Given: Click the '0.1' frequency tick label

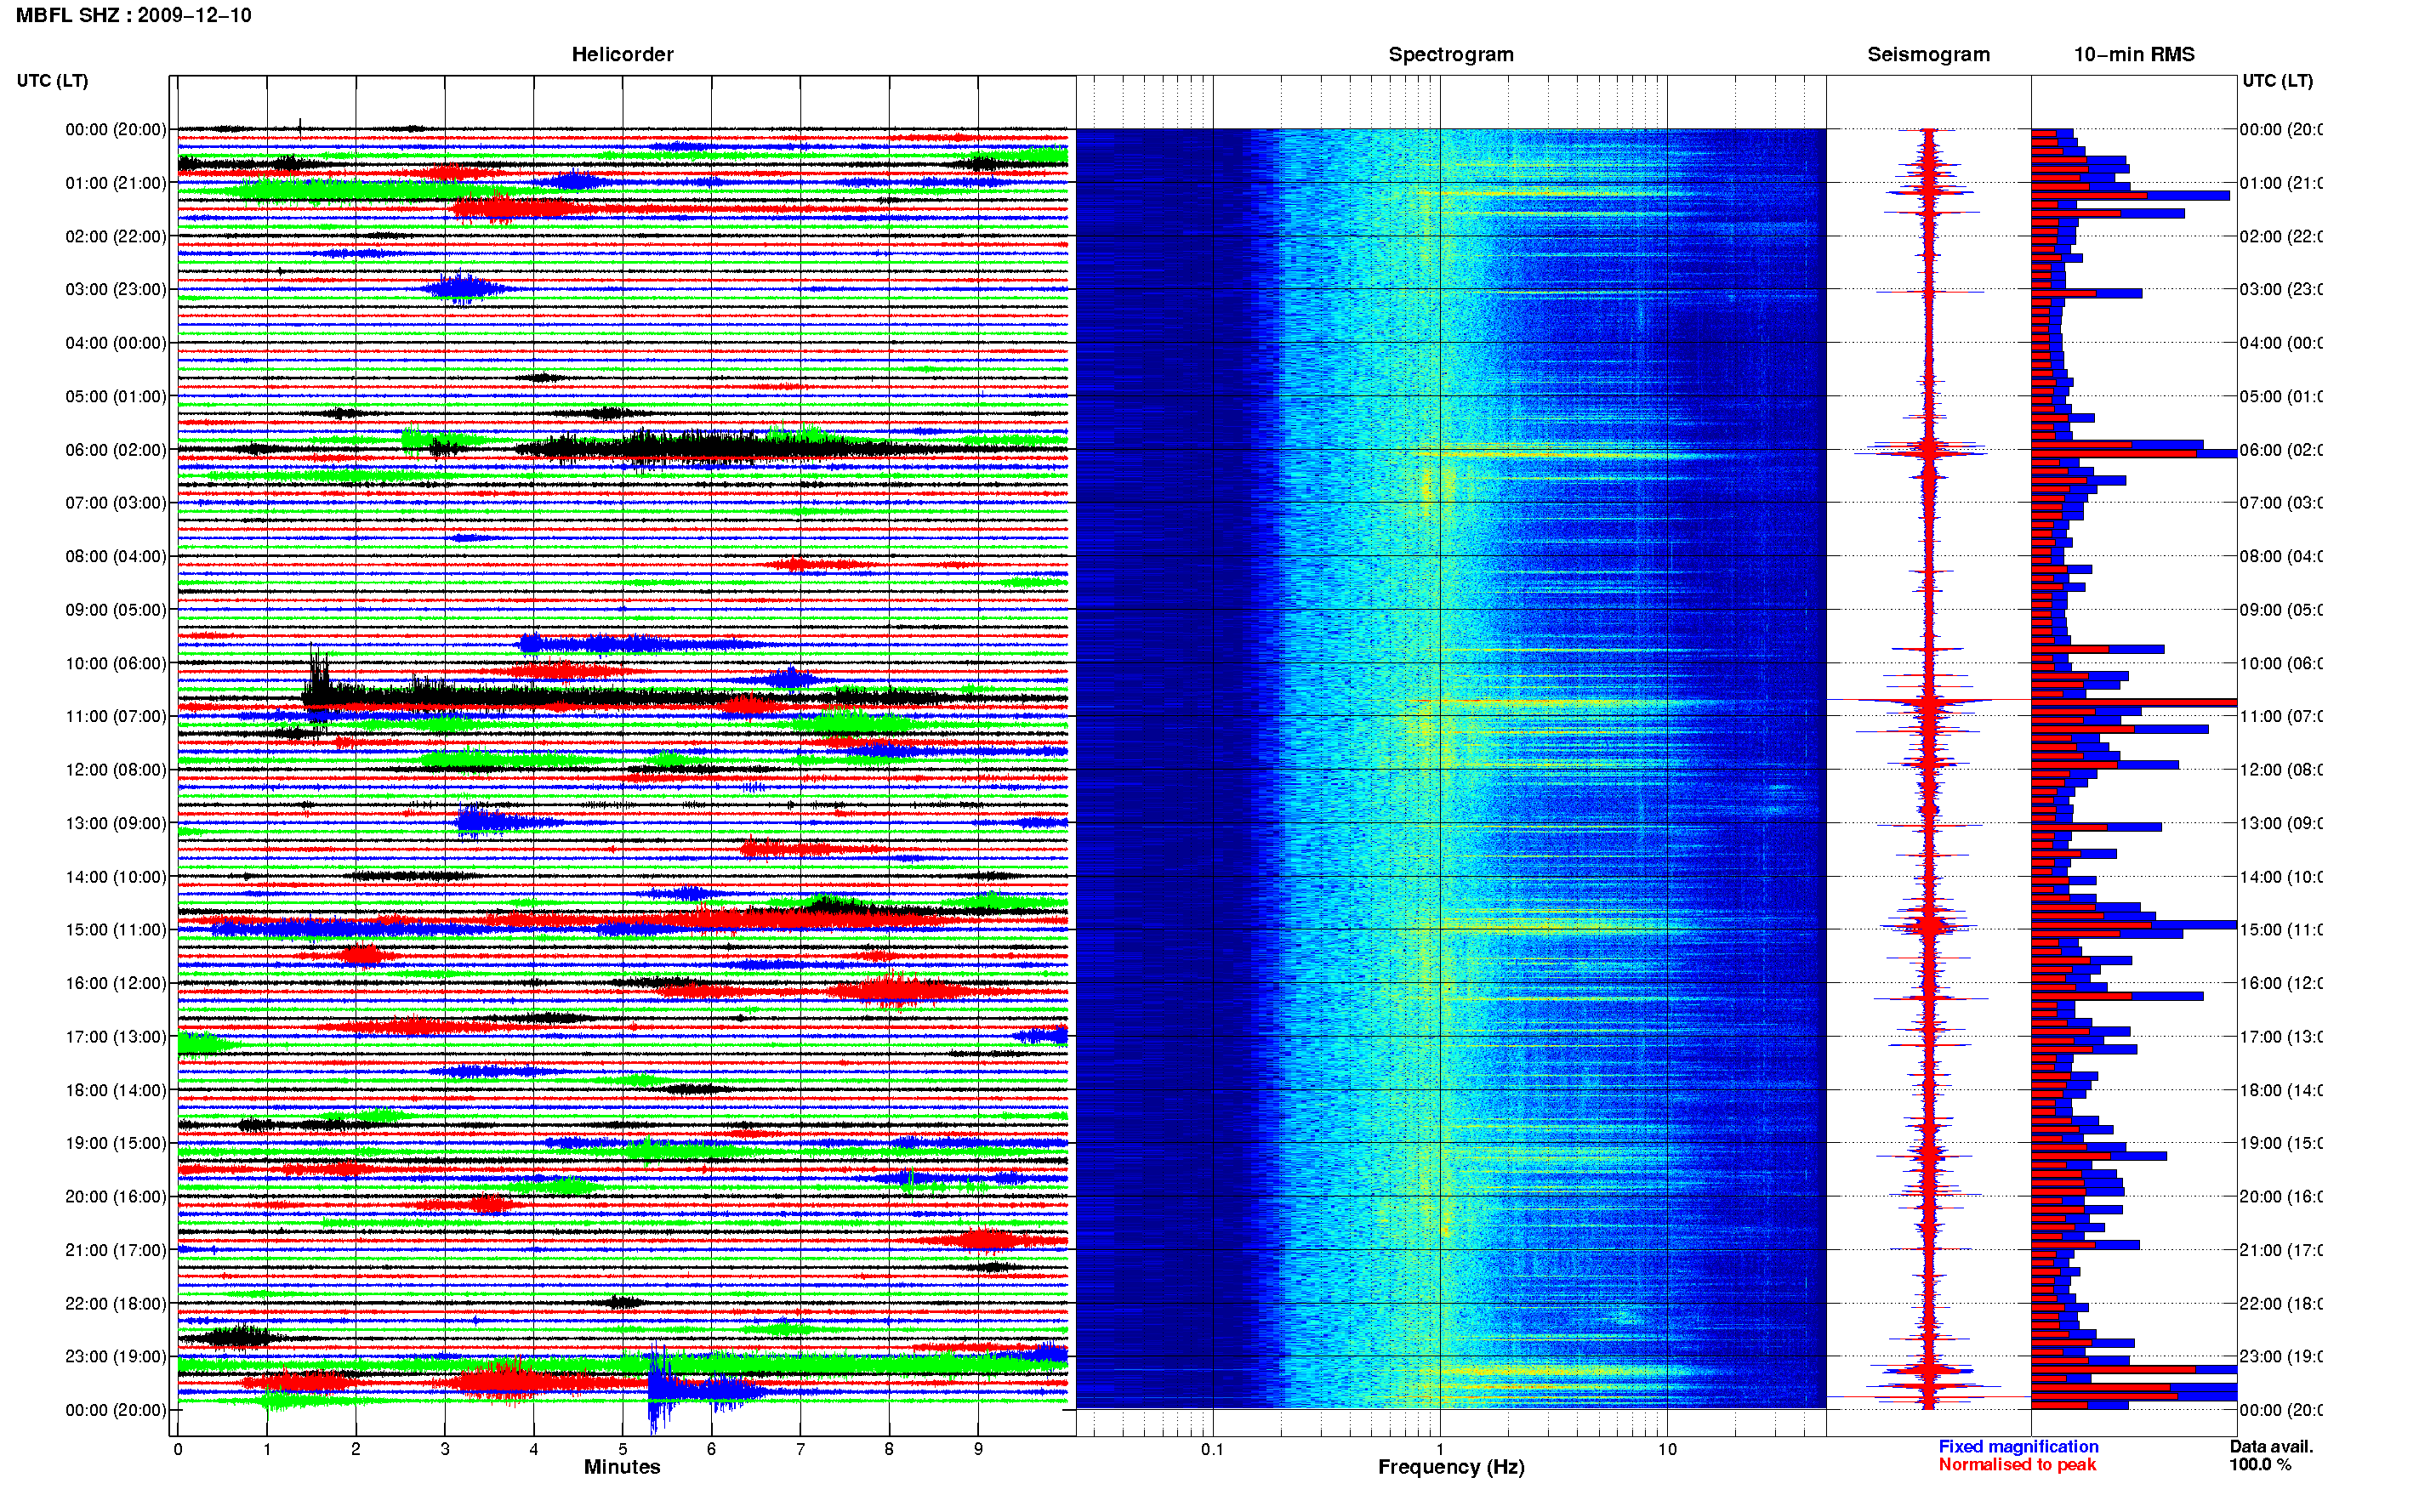Looking at the screenshot, I should (1212, 1449).
